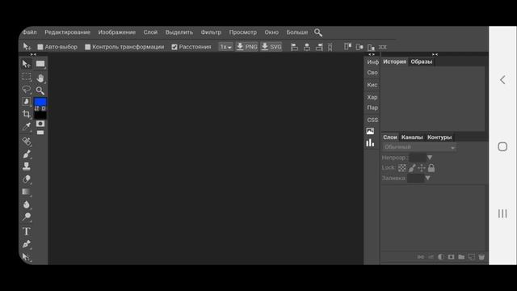Toggle lock position cross-arrows icon
Image resolution: width=517 pixels, height=291 pixels.
point(422,168)
